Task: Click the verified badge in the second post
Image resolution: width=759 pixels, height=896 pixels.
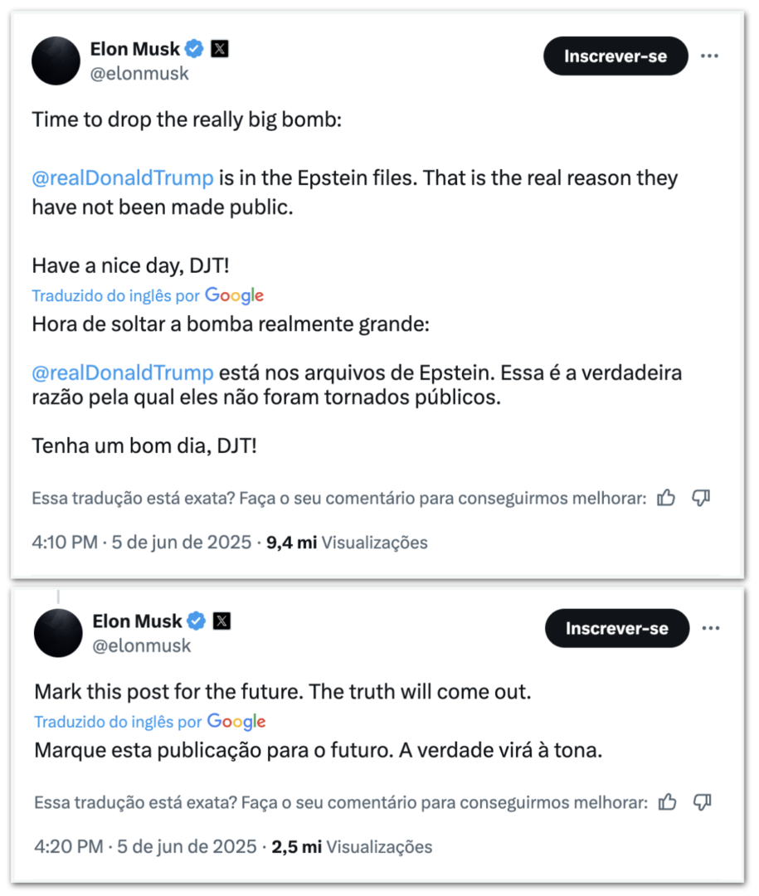Action: [197, 621]
